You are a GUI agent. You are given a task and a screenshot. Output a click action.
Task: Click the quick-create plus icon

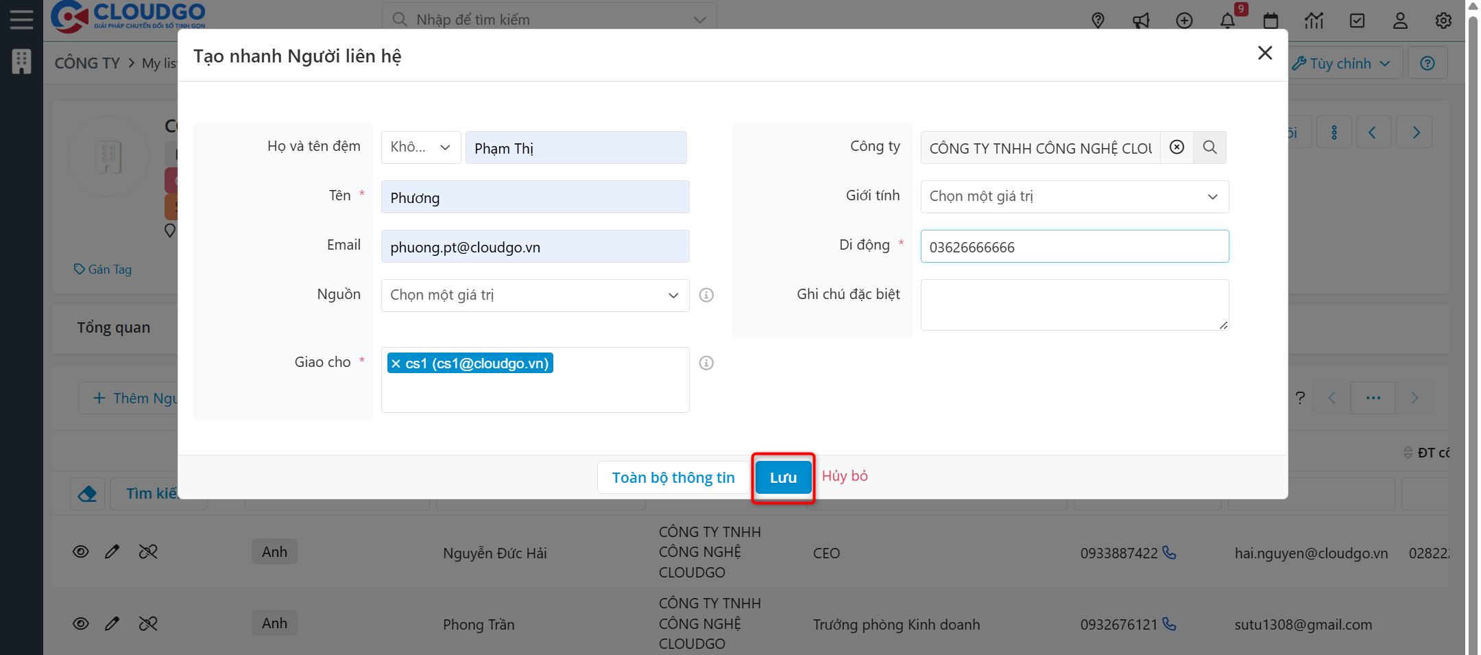tap(1184, 21)
